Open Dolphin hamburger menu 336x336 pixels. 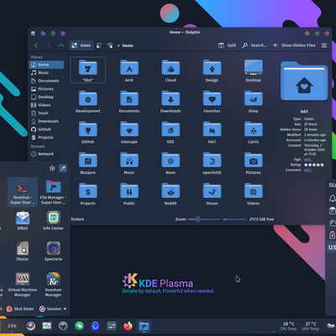point(324,45)
